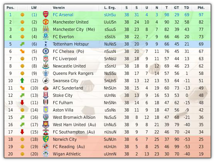Click the TD column header
The height and width of the screenshot is (162, 215).
point(186,8)
